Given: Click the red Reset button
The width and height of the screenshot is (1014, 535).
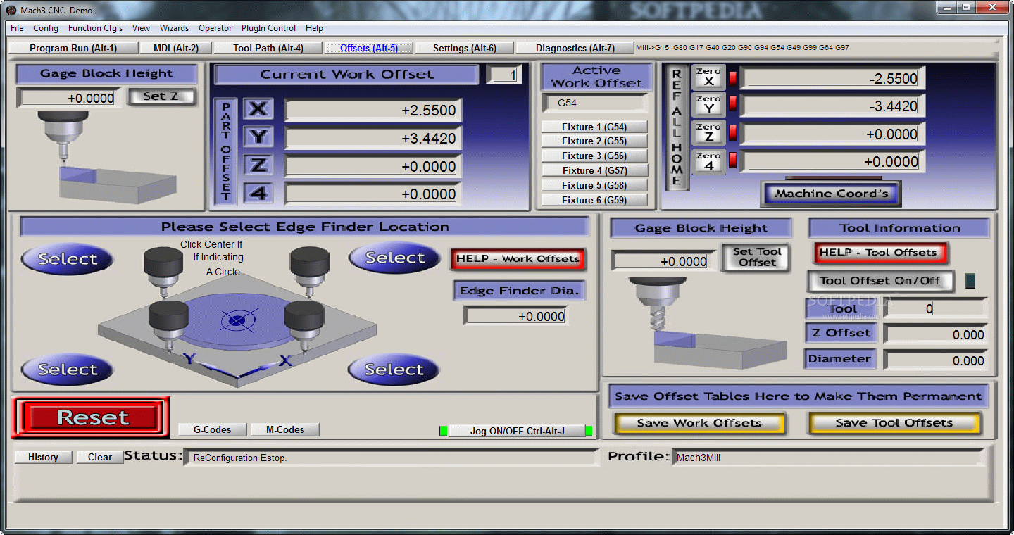Looking at the screenshot, I should click(x=92, y=417).
